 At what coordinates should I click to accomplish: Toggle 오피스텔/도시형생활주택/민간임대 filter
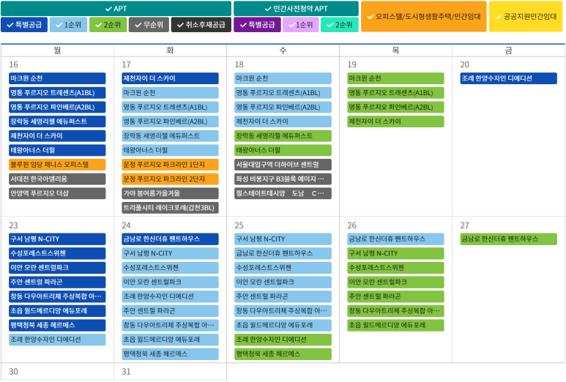point(424,17)
